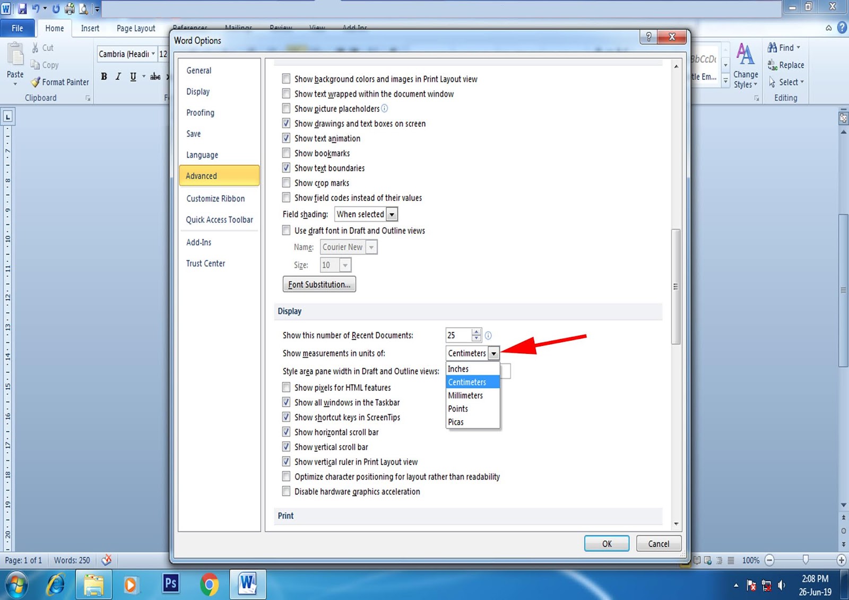Select Points from the units list

click(473, 408)
